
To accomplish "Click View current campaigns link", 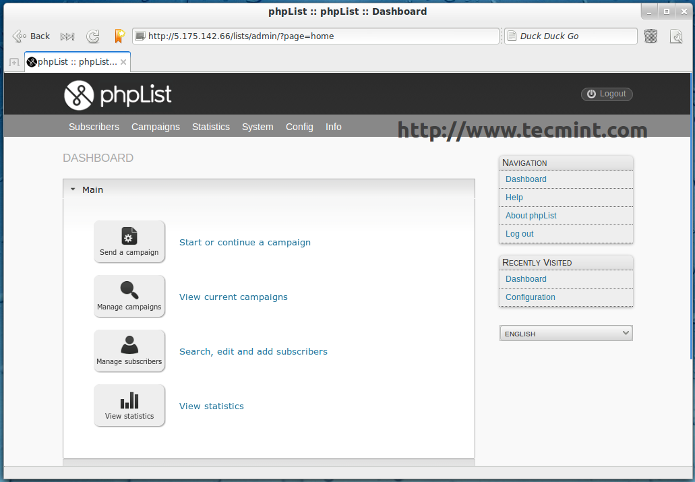I will click(234, 297).
